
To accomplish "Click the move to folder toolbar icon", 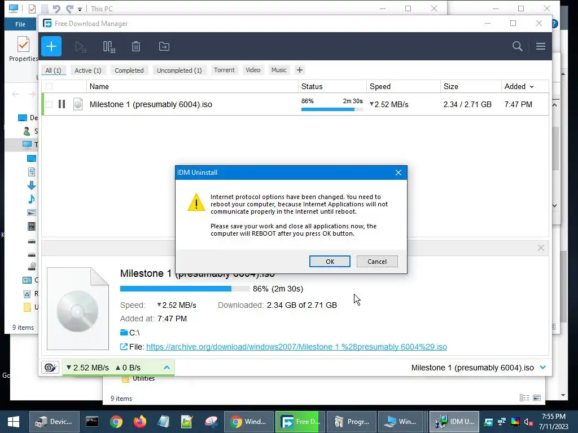I will click(164, 46).
